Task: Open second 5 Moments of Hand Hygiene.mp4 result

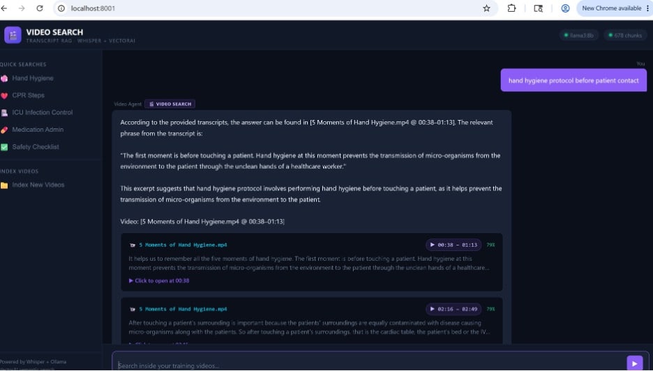Action: coord(183,309)
